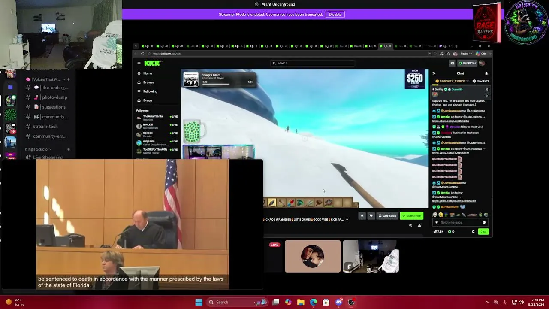The width and height of the screenshot is (549, 309).
Task: Open Microsoft Edge from taskbar
Action: tap(314, 302)
